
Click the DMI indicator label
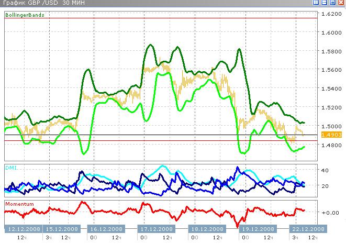point(10,167)
